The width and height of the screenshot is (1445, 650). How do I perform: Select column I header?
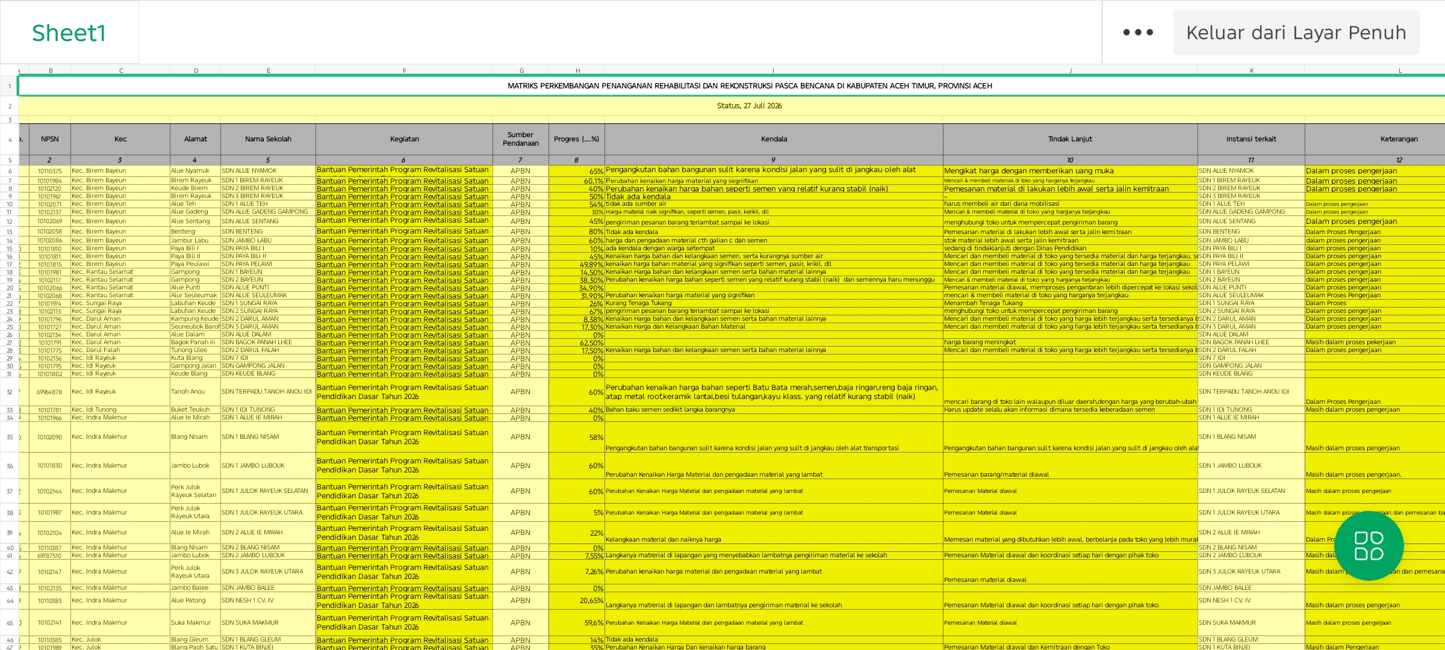point(774,70)
